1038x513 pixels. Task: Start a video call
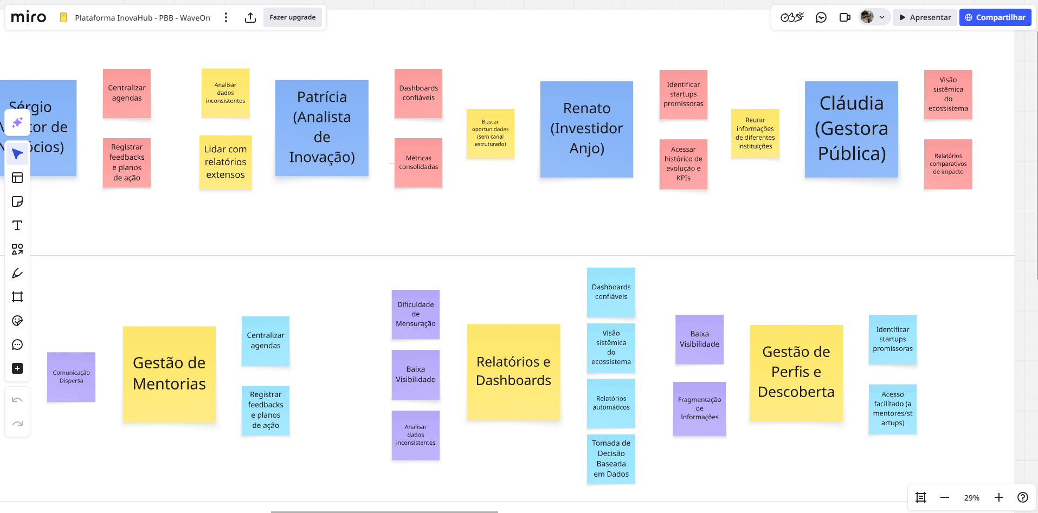pos(844,17)
